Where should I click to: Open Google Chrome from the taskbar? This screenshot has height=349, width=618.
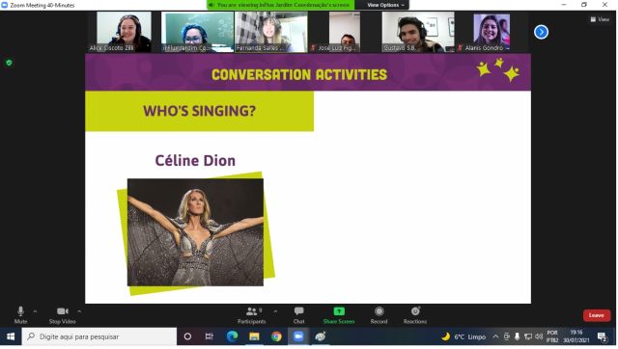[x=276, y=336]
